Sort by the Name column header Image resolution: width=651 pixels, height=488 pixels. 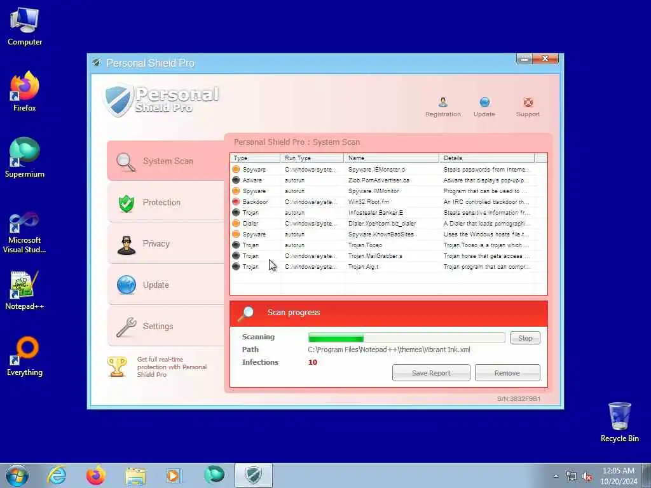[x=391, y=158]
